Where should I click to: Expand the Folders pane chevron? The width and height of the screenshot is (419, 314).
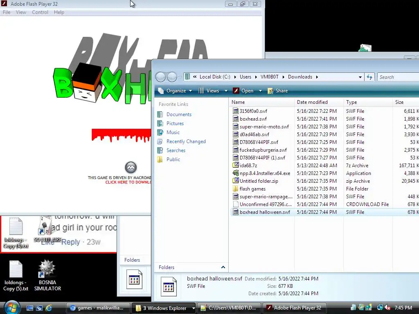pyautogui.click(x=223, y=267)
